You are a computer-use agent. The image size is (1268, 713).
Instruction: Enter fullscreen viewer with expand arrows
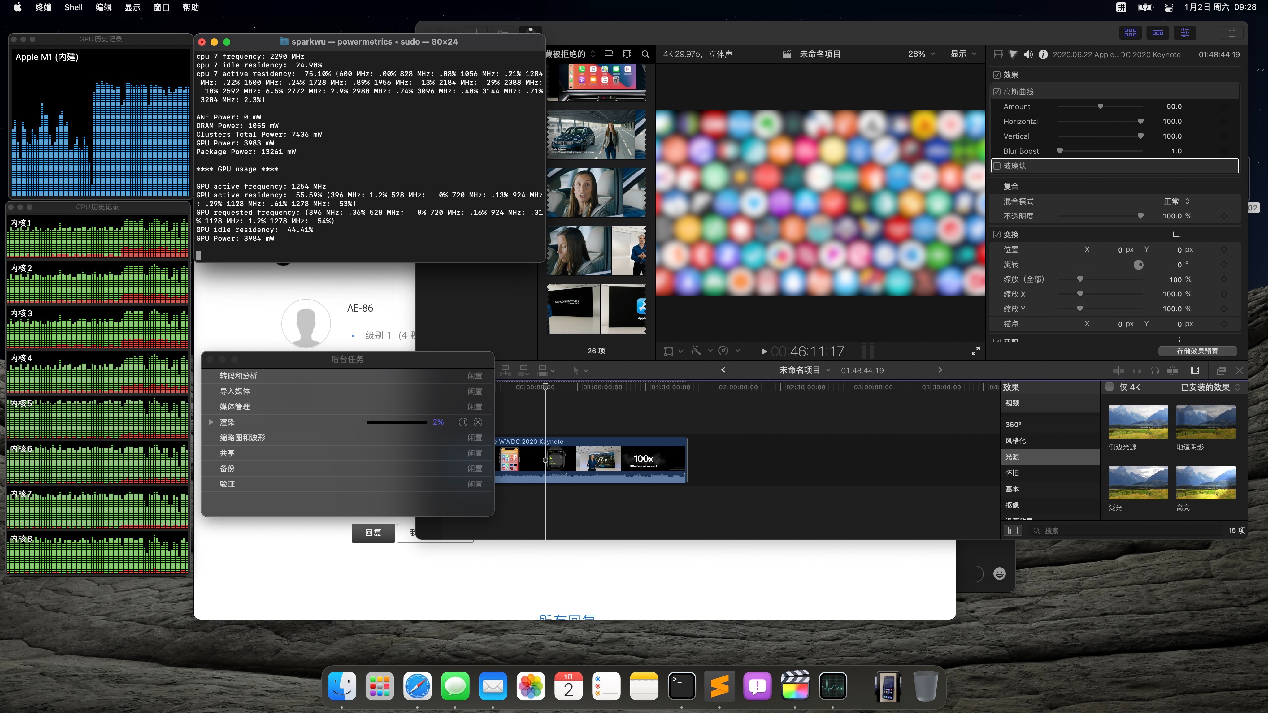(975, 351)
